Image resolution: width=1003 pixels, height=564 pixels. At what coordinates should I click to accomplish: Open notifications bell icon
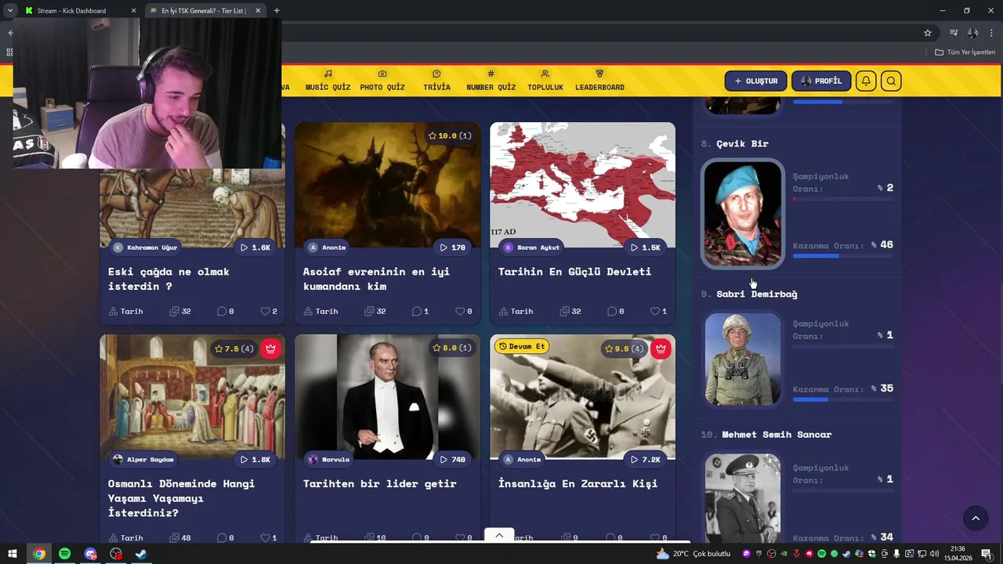click(866, 81)
